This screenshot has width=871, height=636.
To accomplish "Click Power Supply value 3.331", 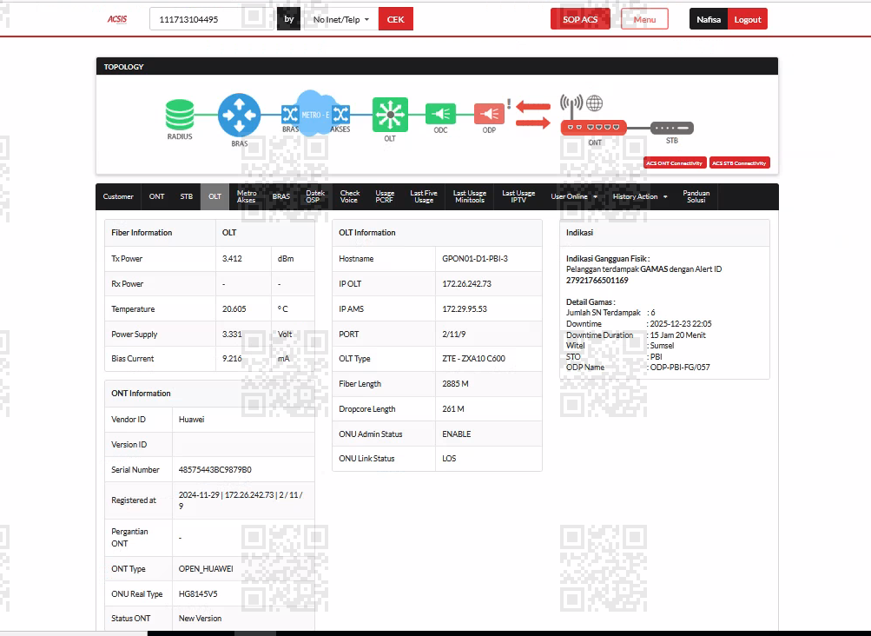I will coord(232,335).
